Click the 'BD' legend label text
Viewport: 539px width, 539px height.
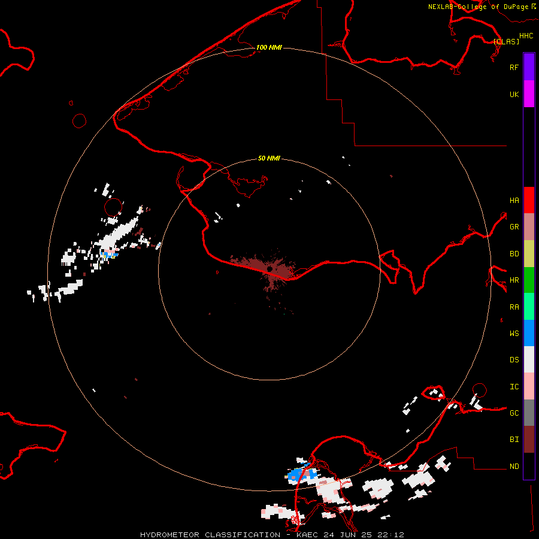[514, 254]
